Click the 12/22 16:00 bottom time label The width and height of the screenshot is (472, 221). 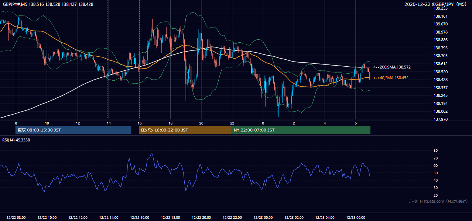[140, 218]
